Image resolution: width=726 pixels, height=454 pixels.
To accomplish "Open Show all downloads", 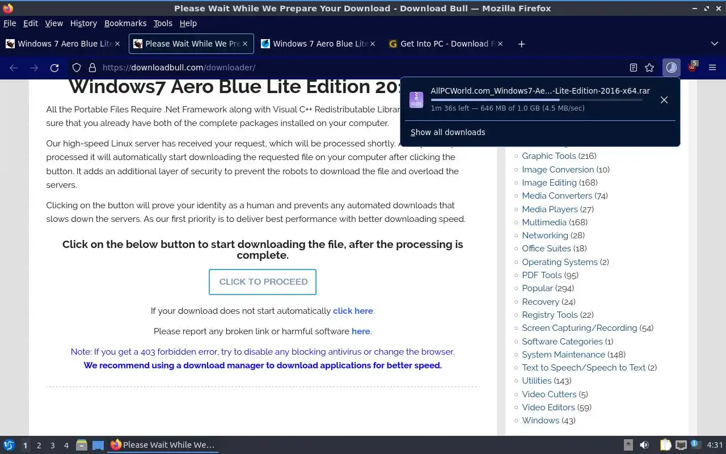I will pos(448,132).
